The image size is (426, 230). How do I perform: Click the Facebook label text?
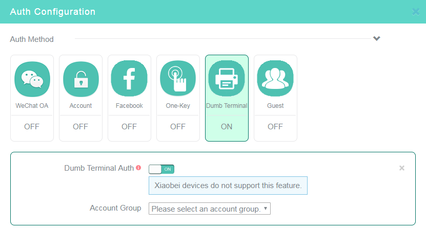click(x=129, y=106)
